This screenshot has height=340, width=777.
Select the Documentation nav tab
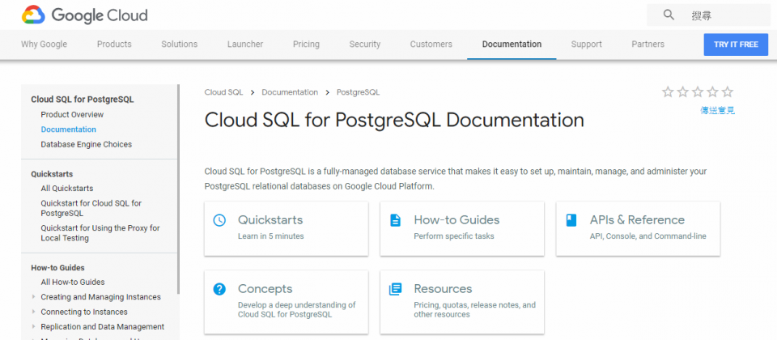click(x=512, y=44)
